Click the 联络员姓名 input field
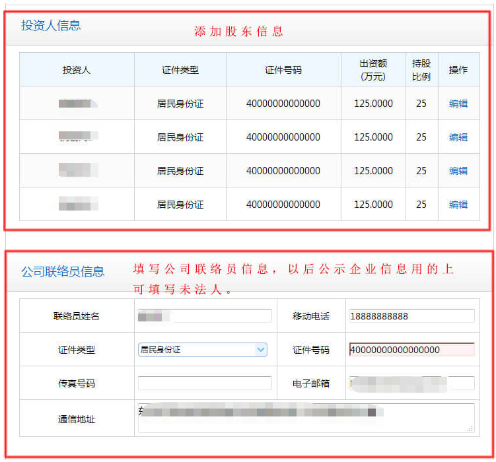 pyautogui.click(x=205, y=316)
